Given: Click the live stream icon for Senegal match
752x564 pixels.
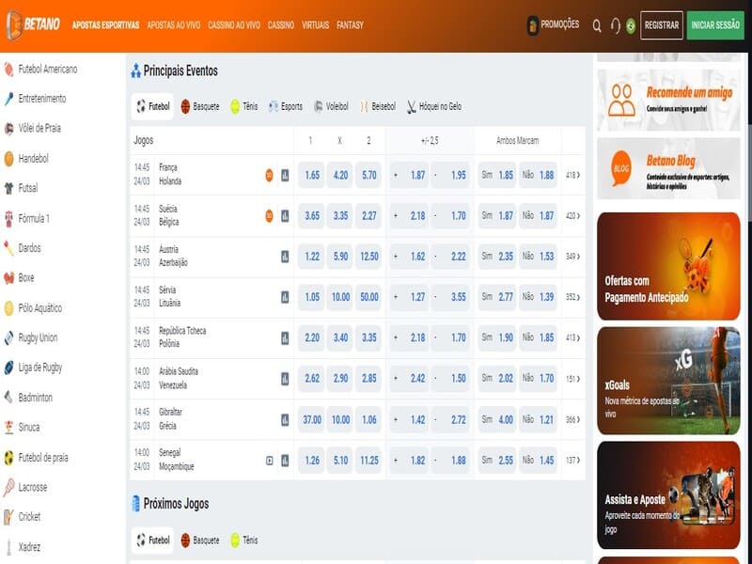Looking at the screenshot, I should 270,461.
